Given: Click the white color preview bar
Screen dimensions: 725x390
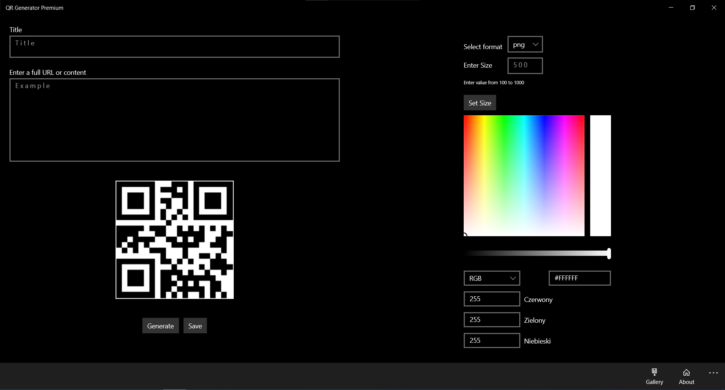Looking at the screenshot, I should point(600,176).
